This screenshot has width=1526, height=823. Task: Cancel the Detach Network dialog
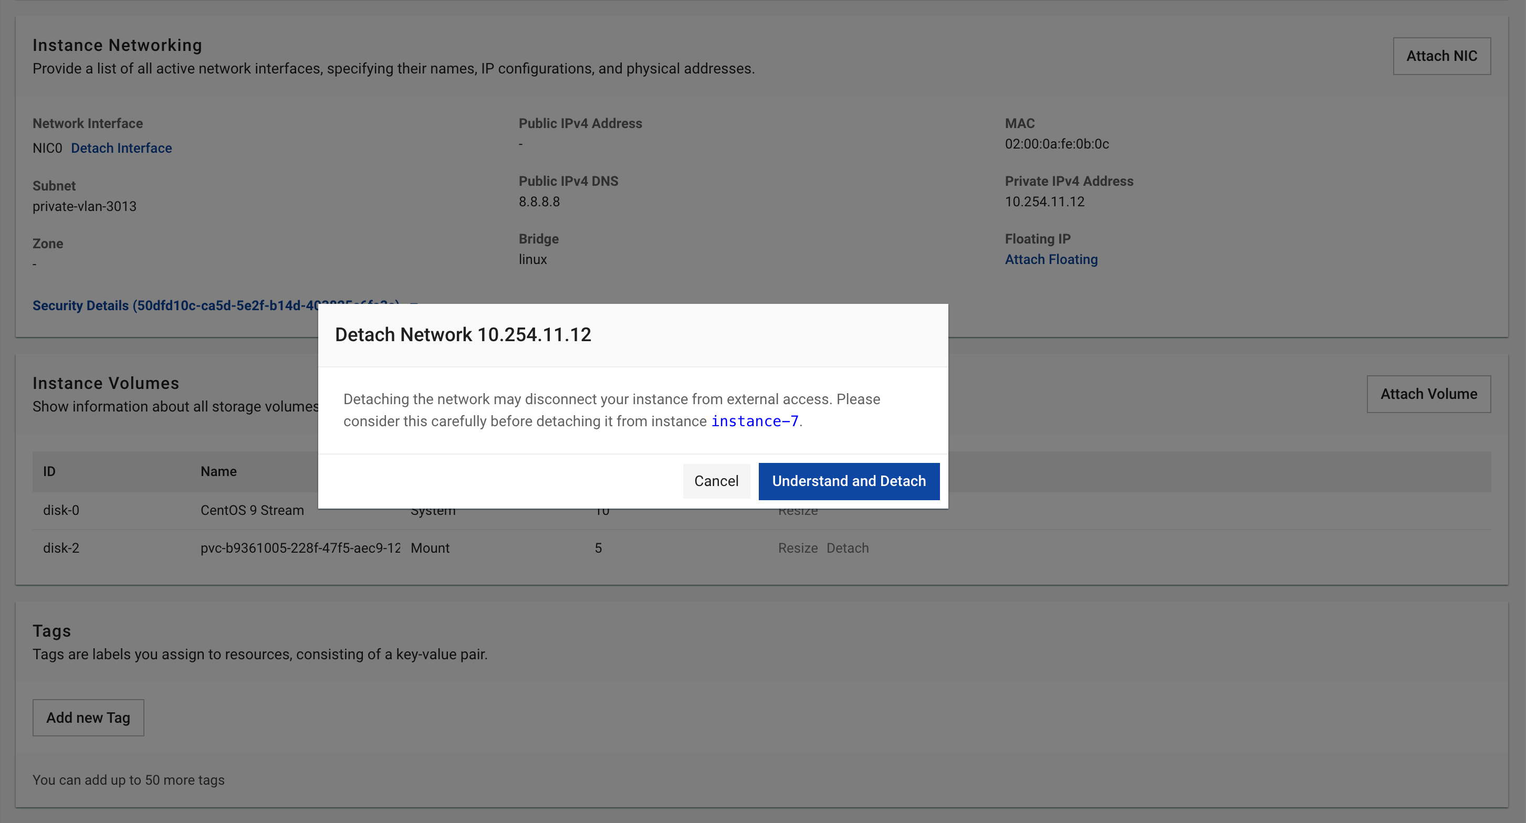[x=716, y=481]
